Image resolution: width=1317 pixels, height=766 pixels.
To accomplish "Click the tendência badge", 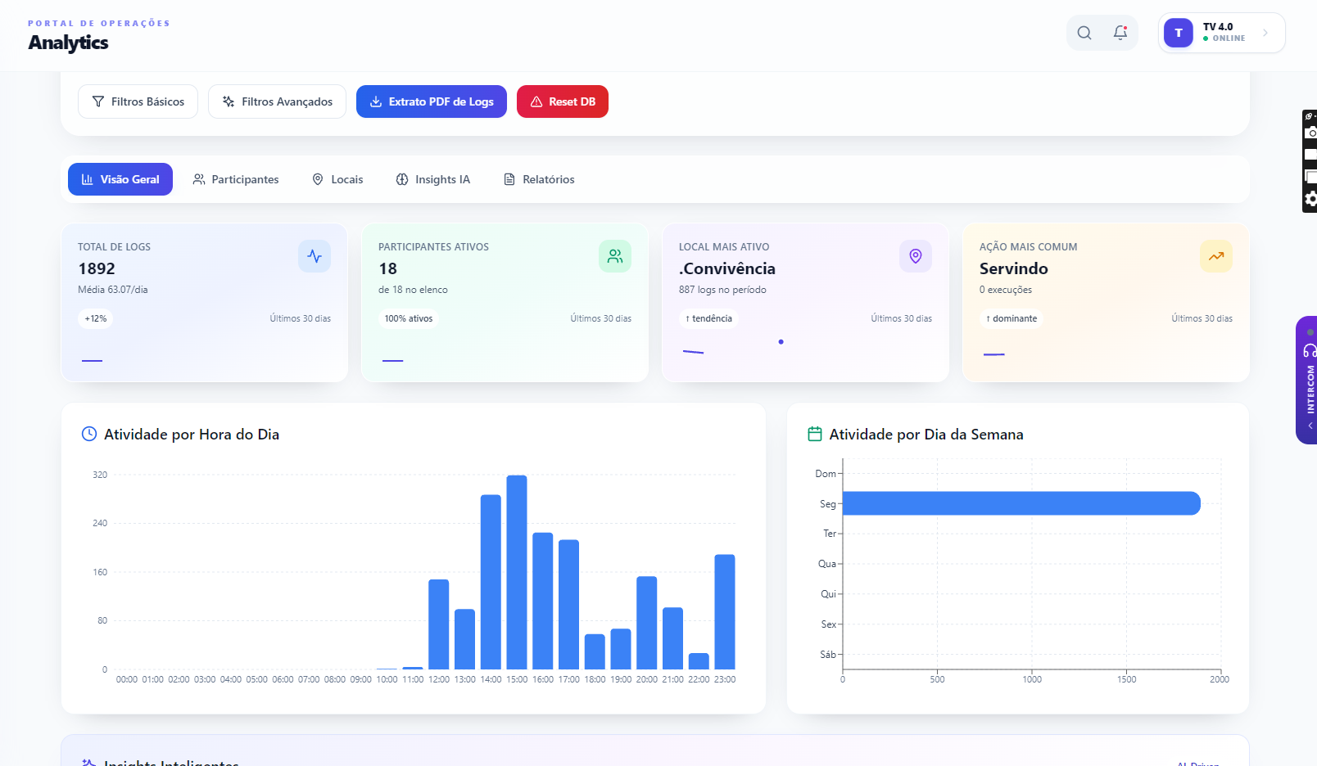I will [x=708, y=318].
